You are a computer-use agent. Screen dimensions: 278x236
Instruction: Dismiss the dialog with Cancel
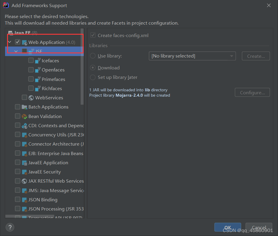[259, 227]
